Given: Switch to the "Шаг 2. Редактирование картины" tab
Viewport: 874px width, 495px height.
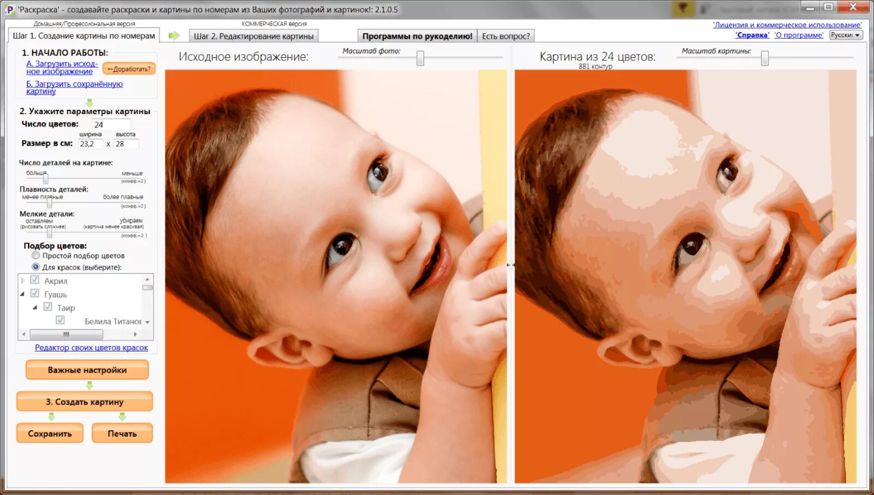Looking at the screenshot, I should [x=254, y=35].
